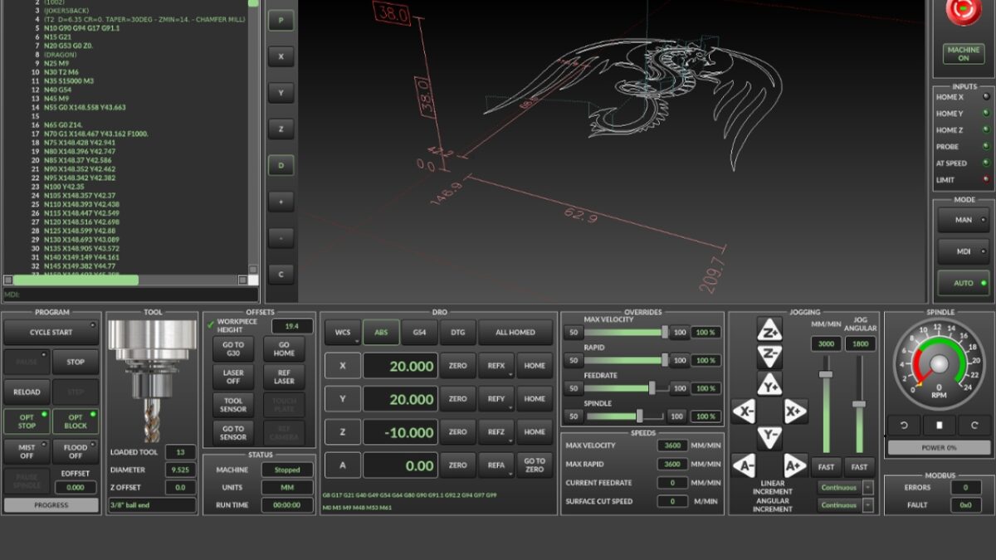The height and width of the screenshot is (560, 996).
Task: Switch to MAN mode
Action: 963,220
